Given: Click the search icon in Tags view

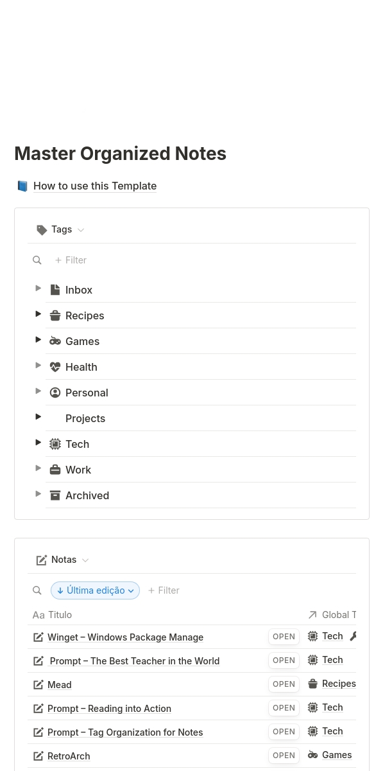Looking at the screenshot, I should (x=37, y=260).
